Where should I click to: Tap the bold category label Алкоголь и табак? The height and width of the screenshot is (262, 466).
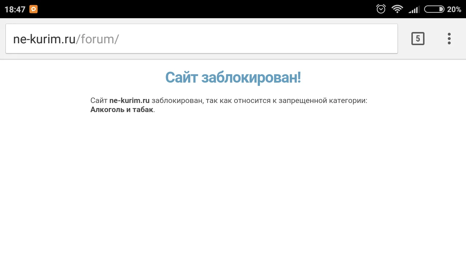[x=121, y=110]
